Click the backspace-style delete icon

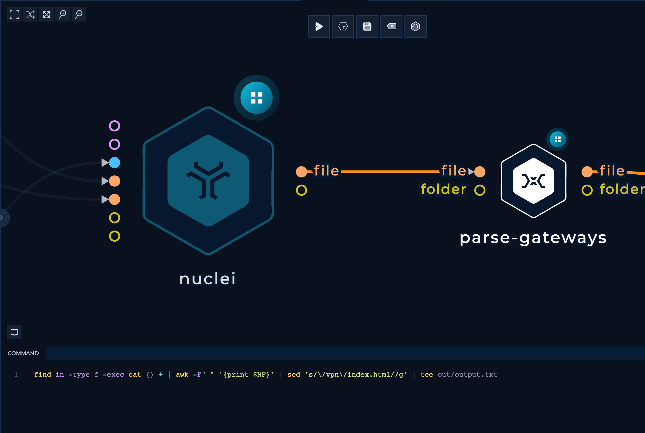(391, 27)
